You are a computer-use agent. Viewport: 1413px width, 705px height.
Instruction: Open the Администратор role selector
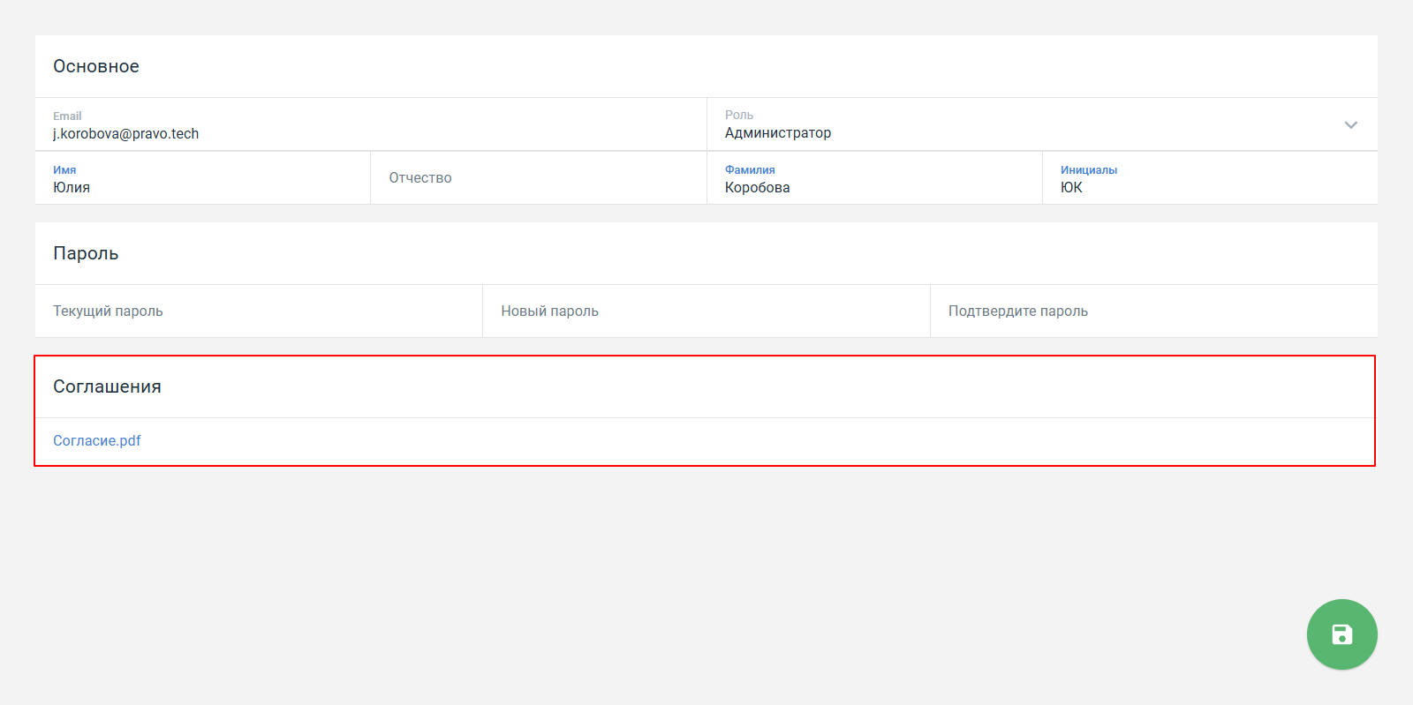(x=778, y=133)
